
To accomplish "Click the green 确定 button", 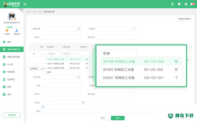I will pos(118,118).
